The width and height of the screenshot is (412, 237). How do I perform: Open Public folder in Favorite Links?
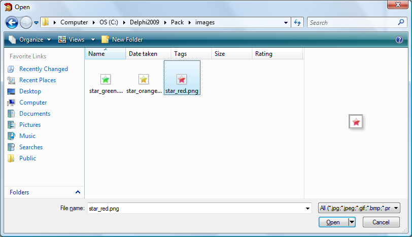[x=27, y=158]
